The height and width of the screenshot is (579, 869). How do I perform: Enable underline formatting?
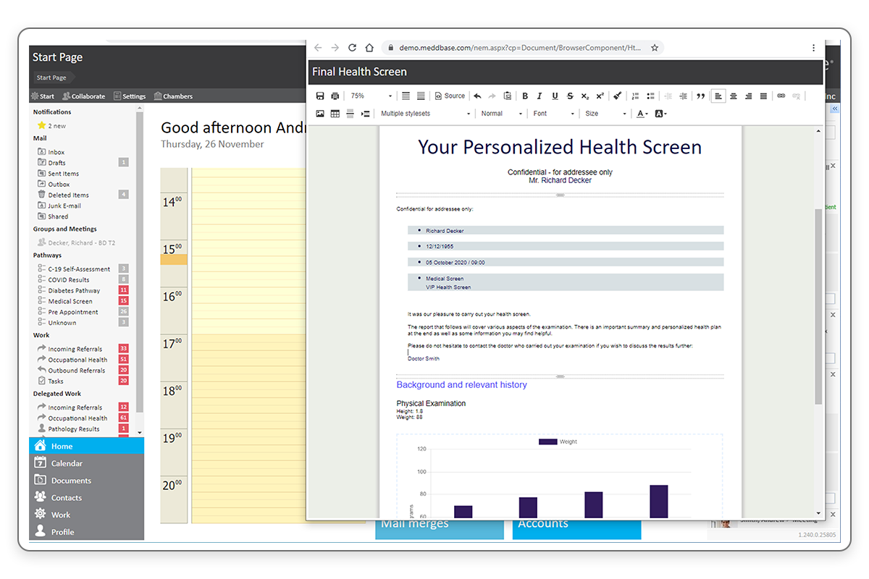[x=554, y=95]
